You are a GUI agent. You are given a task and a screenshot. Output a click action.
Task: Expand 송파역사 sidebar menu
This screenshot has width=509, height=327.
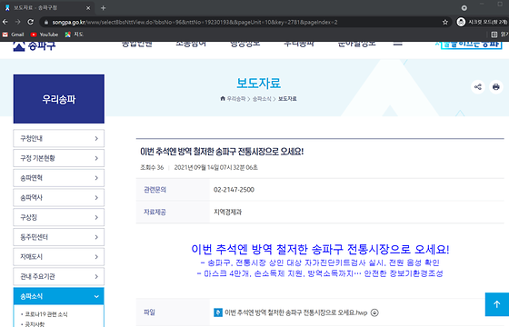pyautogui.click(x=59, y=198)
